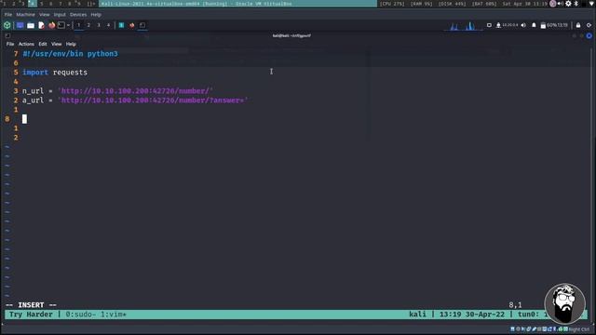Click the power/session icon in Kali panel
Screen dimensions: 596x335
pyautogui.click(x=589, y=25)
